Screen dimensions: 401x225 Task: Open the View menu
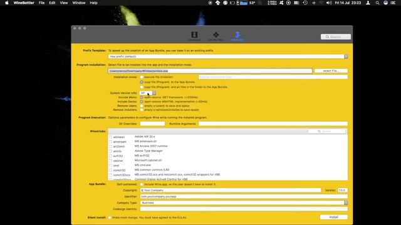pyautogui.click(x=64, y=2)
